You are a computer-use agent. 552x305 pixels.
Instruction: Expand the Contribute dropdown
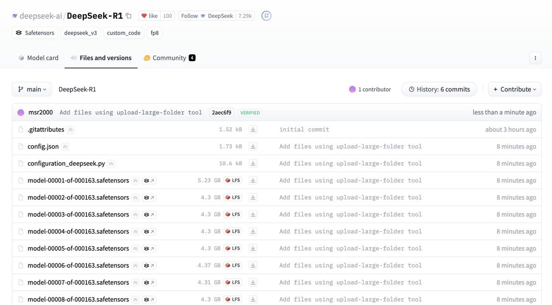(x=515, y=89)
